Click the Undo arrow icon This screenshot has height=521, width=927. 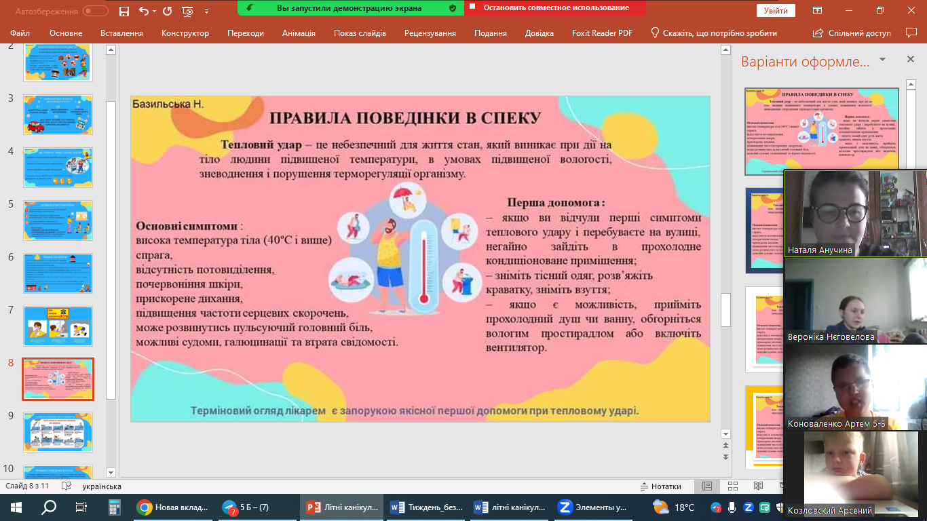[143, 11]
